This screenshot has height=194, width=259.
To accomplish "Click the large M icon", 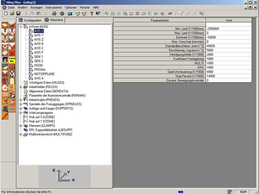I will pos(12,74).
